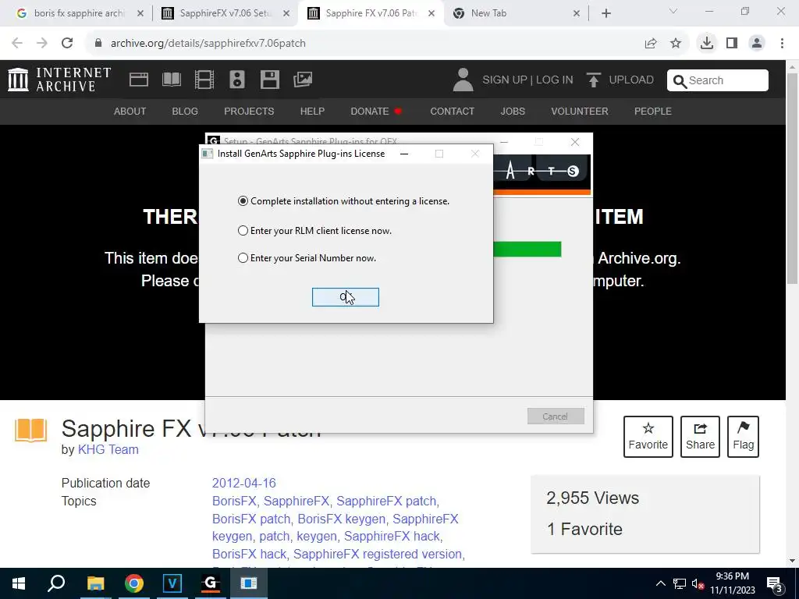This screenshot has width=799, height=599.
Task: Open the JOBS menu item
Action: 513,111
